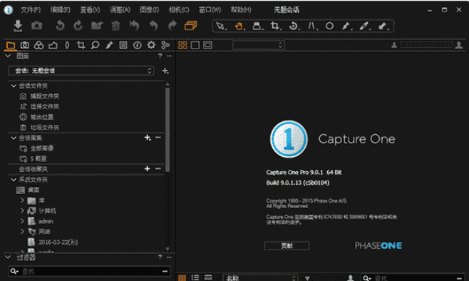This screenshot has width=469, height=281.
Task: Open the 文件 menu
Action: pos(31,10)
